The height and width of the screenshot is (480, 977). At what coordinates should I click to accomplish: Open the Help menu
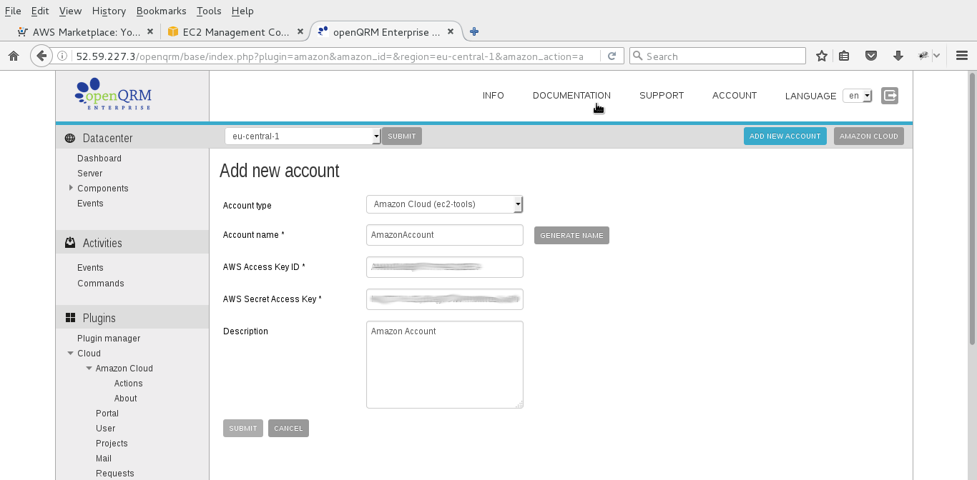point(242,11)
